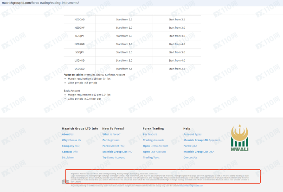Viewport: 283px width, 192px height.
Task: Click NZDSGD's 'Start from 4.0' cell
Action: (177, 44)
